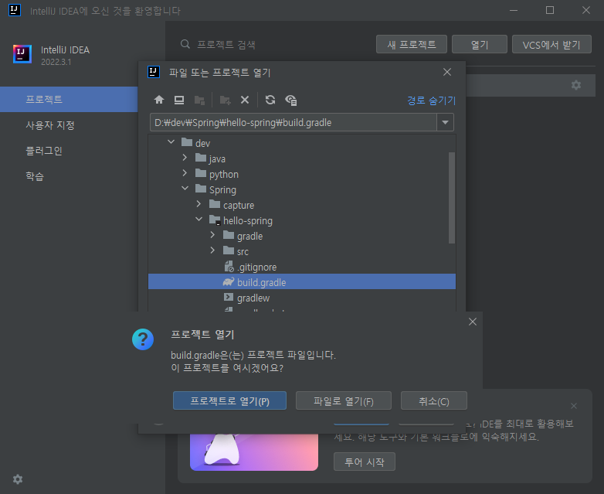Click the .gitignore file icon
Image resolution: width=604 pixels, height=494 pixels.
229,267
